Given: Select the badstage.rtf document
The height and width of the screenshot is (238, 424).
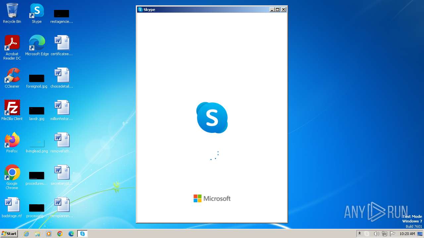Looking at the screenshot, I should pyautogui.click(x=12, y=207).
